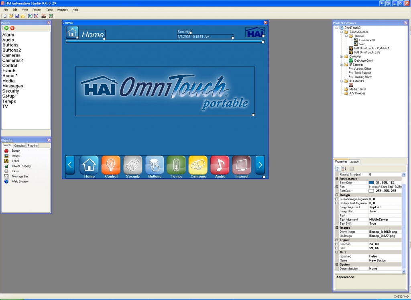Click the green page-add icon in Pages panel
This screenshot has height=300, width=411.
6,28
